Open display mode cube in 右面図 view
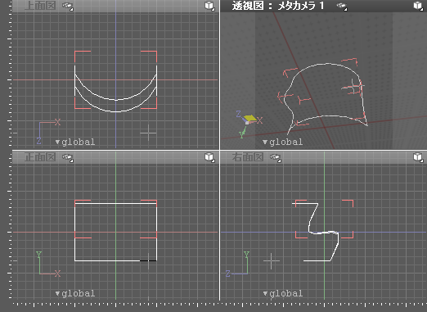Viewport: 427px width, 312px height. [418, 157]
